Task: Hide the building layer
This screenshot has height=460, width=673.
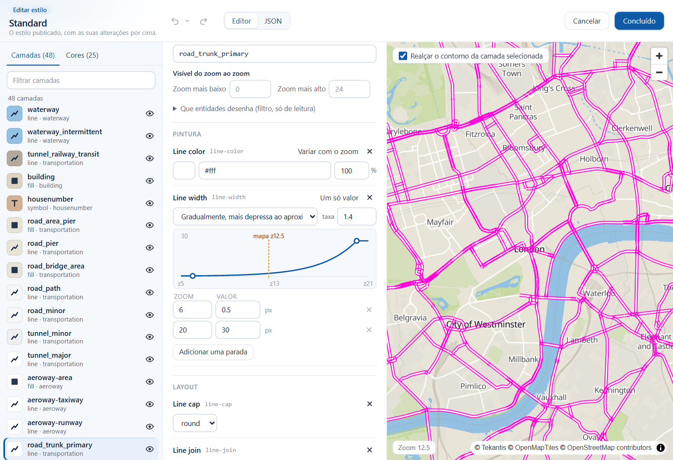Action: point(150,181)
